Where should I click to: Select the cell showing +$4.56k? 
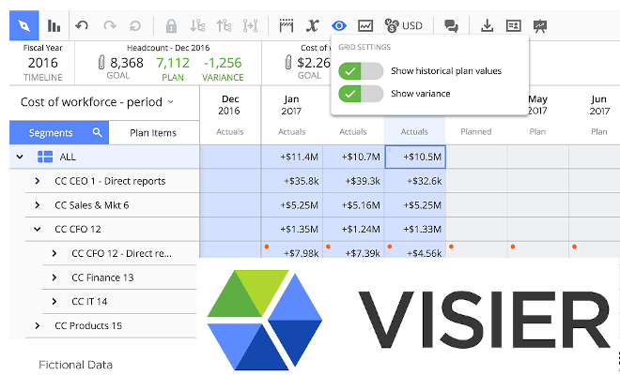point(415,250)
